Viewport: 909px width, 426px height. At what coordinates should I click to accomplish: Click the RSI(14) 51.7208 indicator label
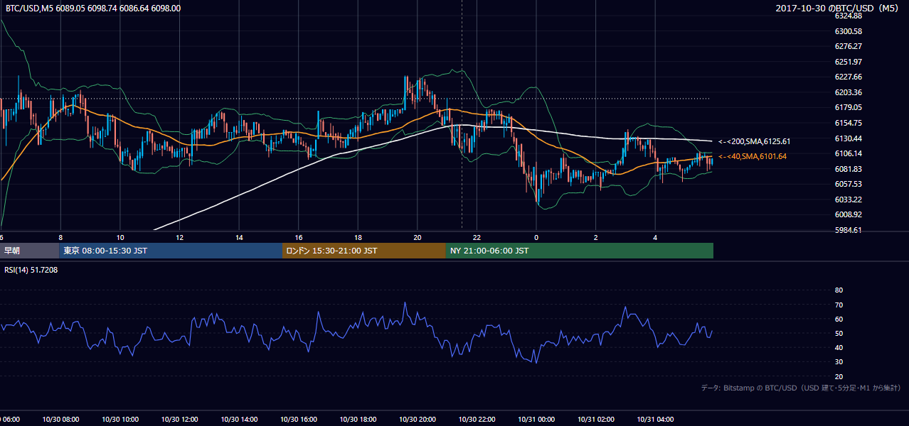31,270
